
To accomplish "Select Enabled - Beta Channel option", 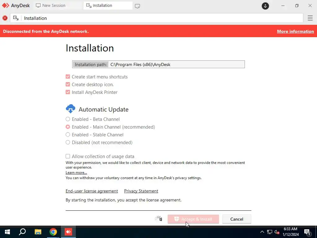I will coord(68,119).
